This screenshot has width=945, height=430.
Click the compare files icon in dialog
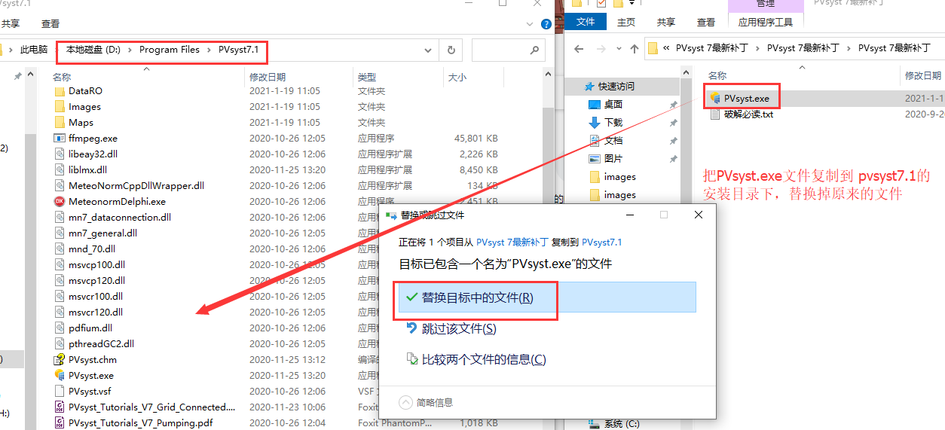point(411,359)
